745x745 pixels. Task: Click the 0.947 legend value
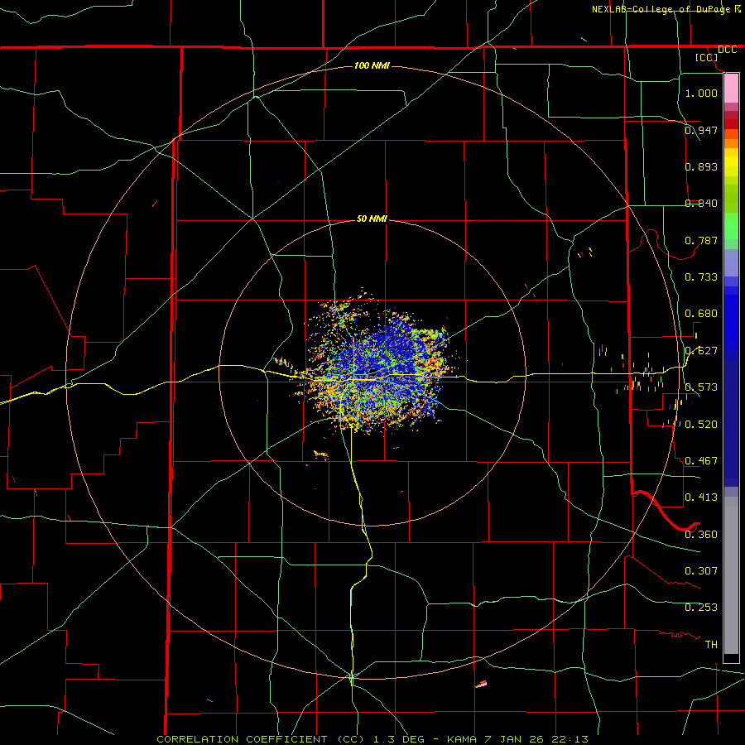[x=701, y=130]
